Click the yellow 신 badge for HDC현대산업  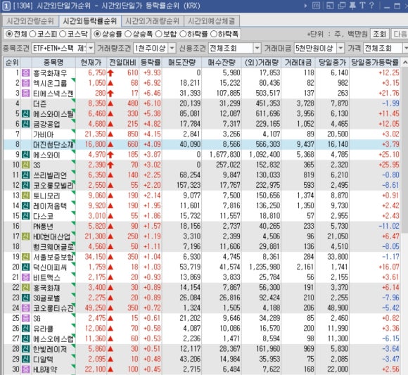coord(25,236)
